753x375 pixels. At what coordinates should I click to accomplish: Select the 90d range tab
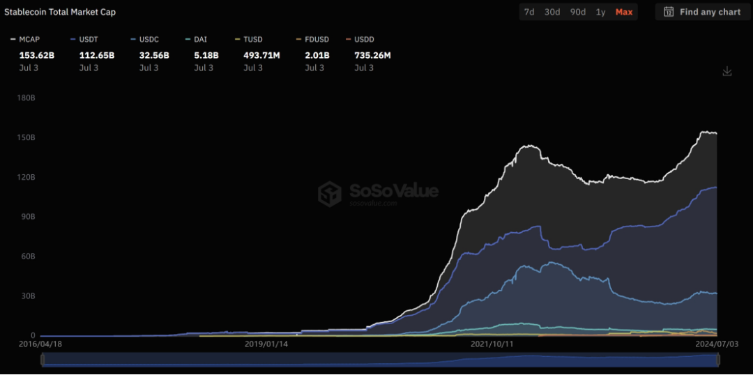pos(577,12)
